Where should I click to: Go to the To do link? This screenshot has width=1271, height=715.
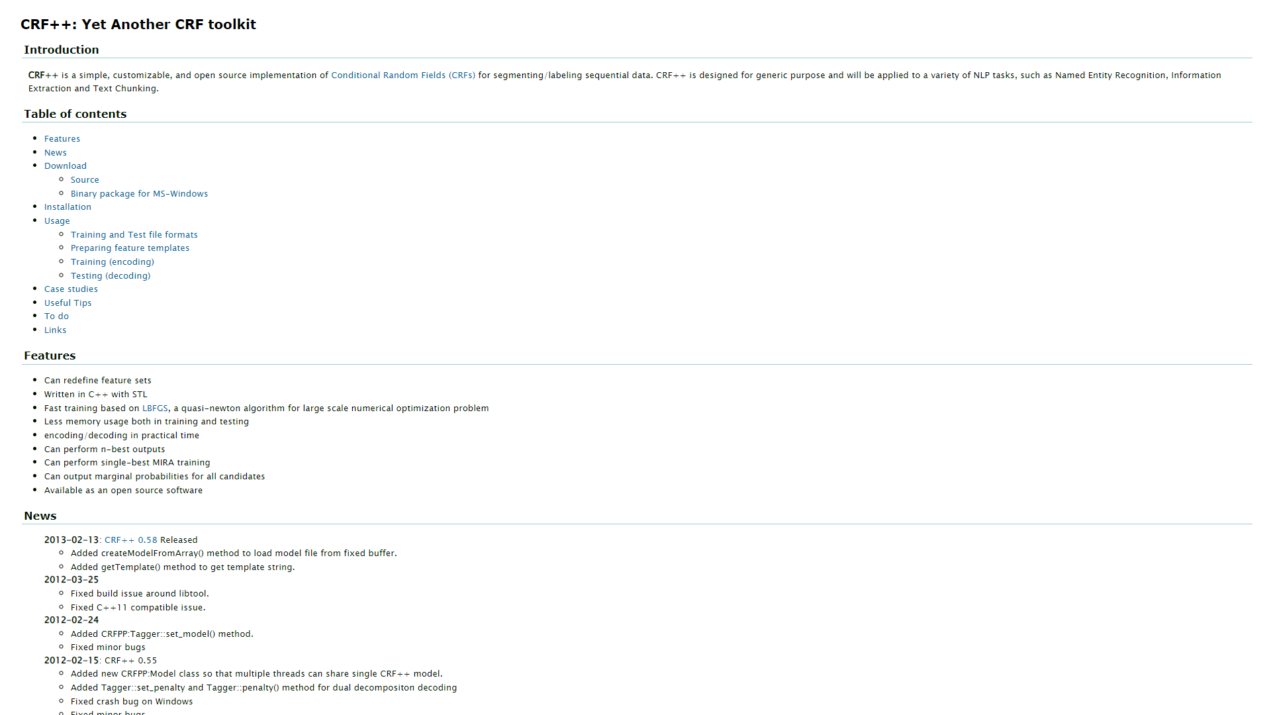click(x=56, y=316)
